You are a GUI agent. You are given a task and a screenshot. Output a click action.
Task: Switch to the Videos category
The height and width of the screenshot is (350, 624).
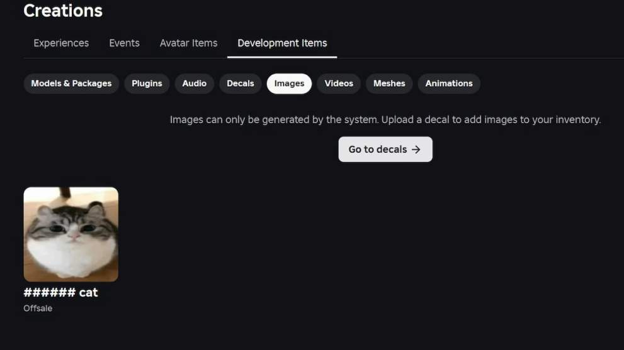click(x=339, y=84)
